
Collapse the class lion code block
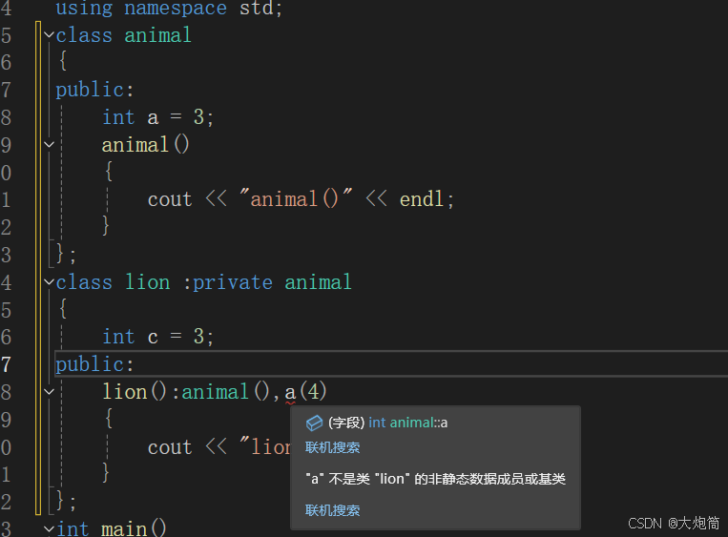pos(49,281)
